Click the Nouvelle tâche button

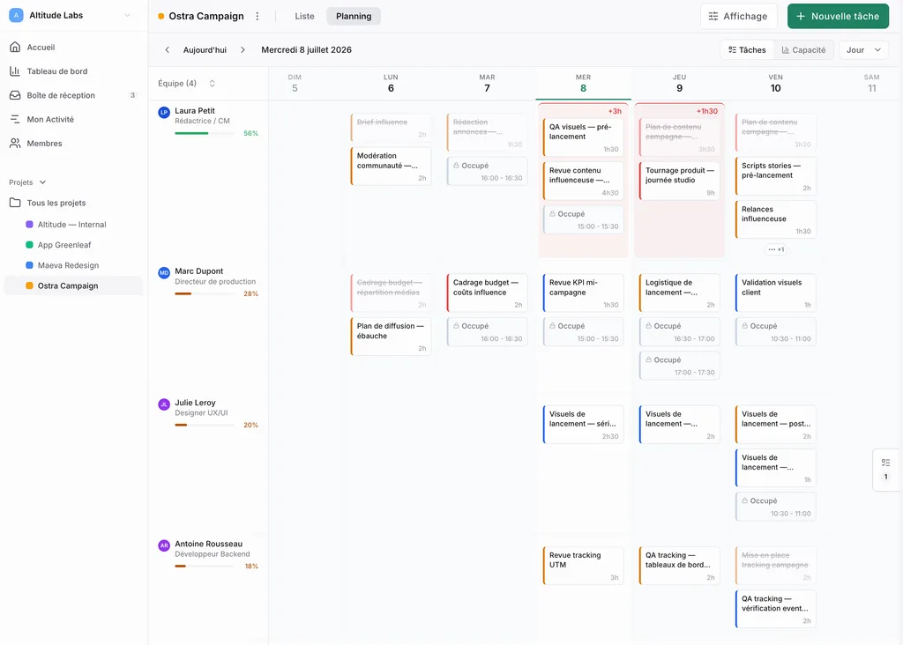click(x=838, y=16)
